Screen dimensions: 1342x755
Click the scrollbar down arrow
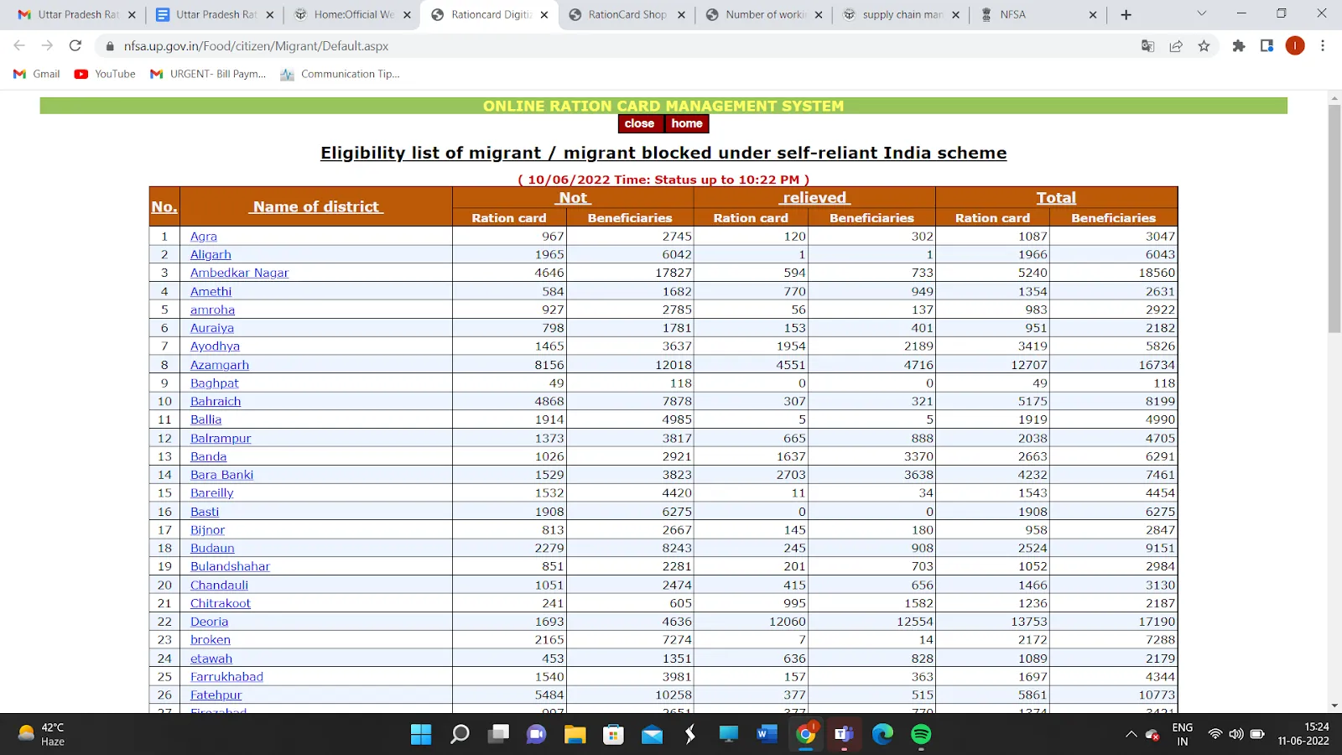point(1334,706)
